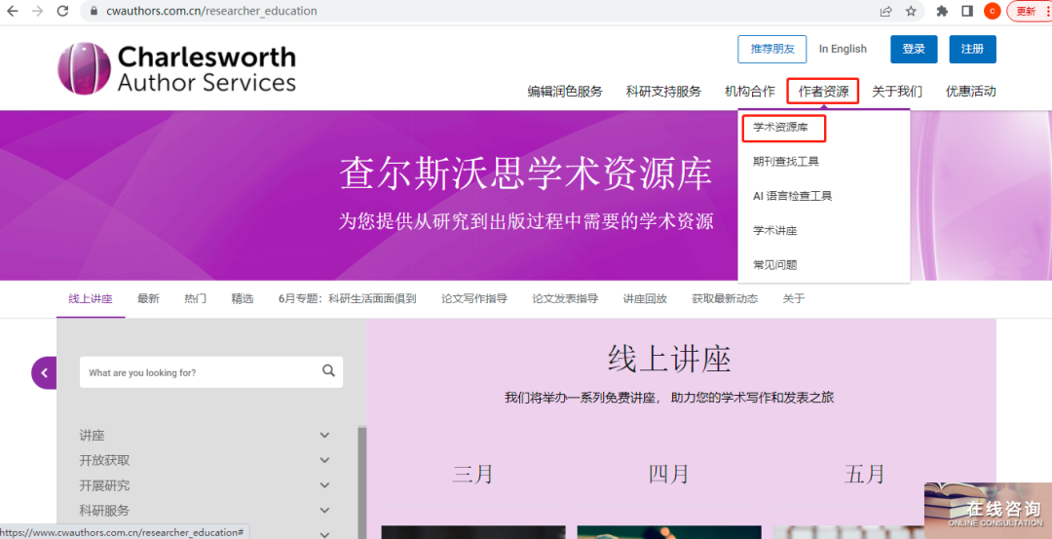Screen dimensions: 1052x539
Task: Open the Chrome profile avatar
Action: pos(993,12)
